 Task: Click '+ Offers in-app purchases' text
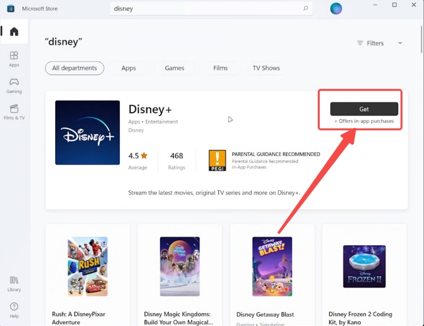coord(364,121)
